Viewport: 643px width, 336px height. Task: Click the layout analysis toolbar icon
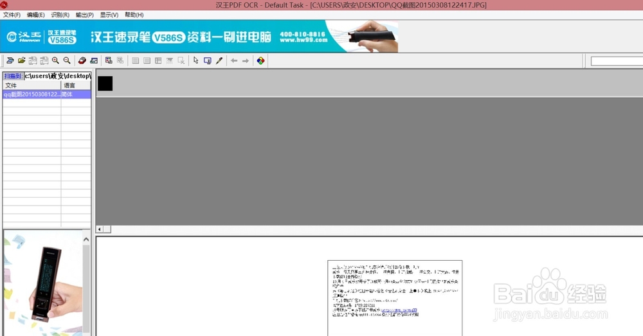pos(109,60)
